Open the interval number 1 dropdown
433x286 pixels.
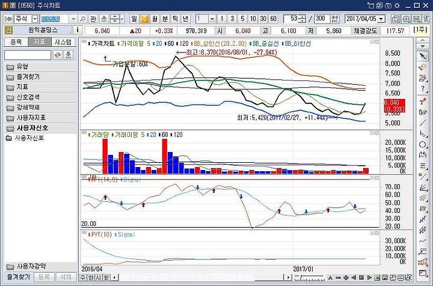(212, 19)
